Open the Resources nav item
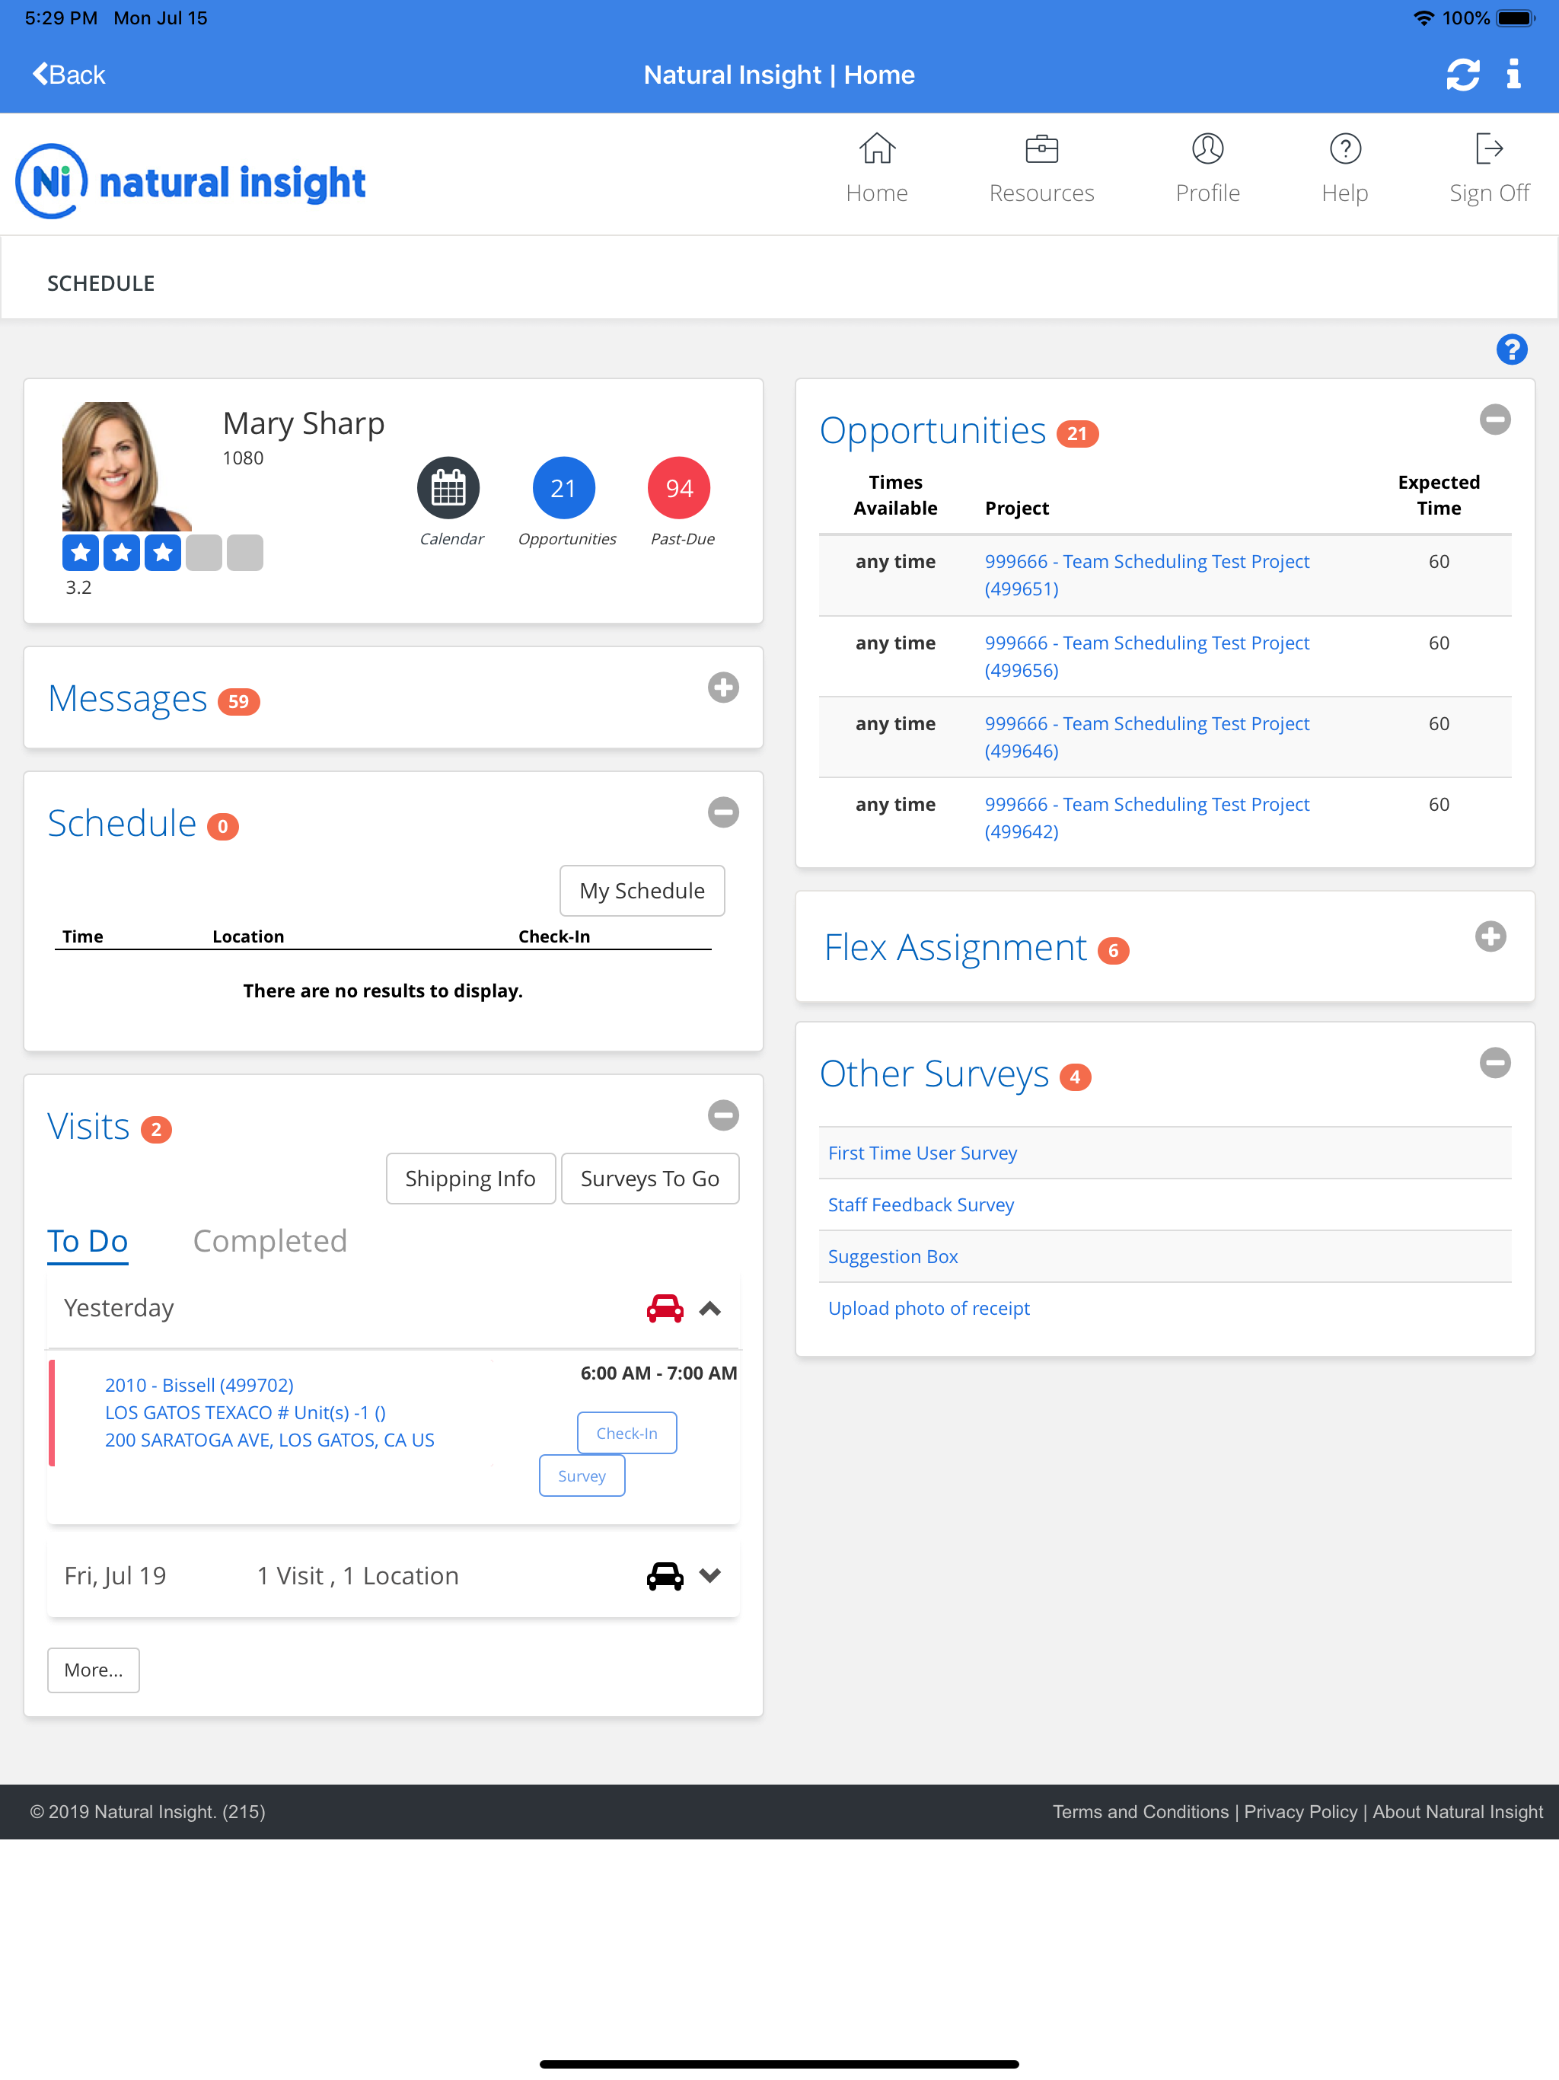 (1041, 169)
